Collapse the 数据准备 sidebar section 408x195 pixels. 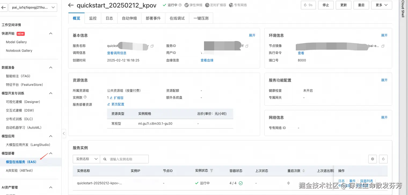point(51,68)
